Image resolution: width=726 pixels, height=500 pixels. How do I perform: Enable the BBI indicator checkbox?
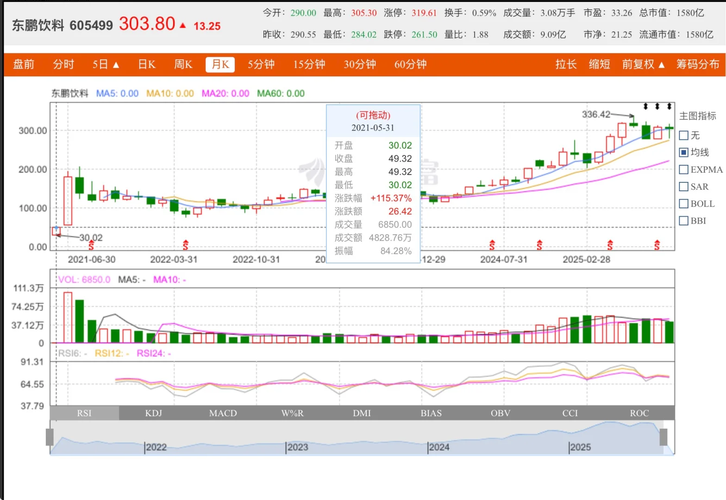tap(683, 221)
